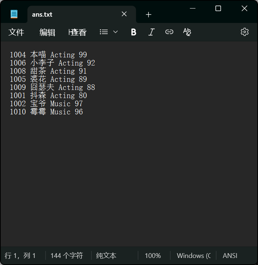The image size is (258, 265).
Task: Insert a link with link icon
Action: (x=169, y=32)
